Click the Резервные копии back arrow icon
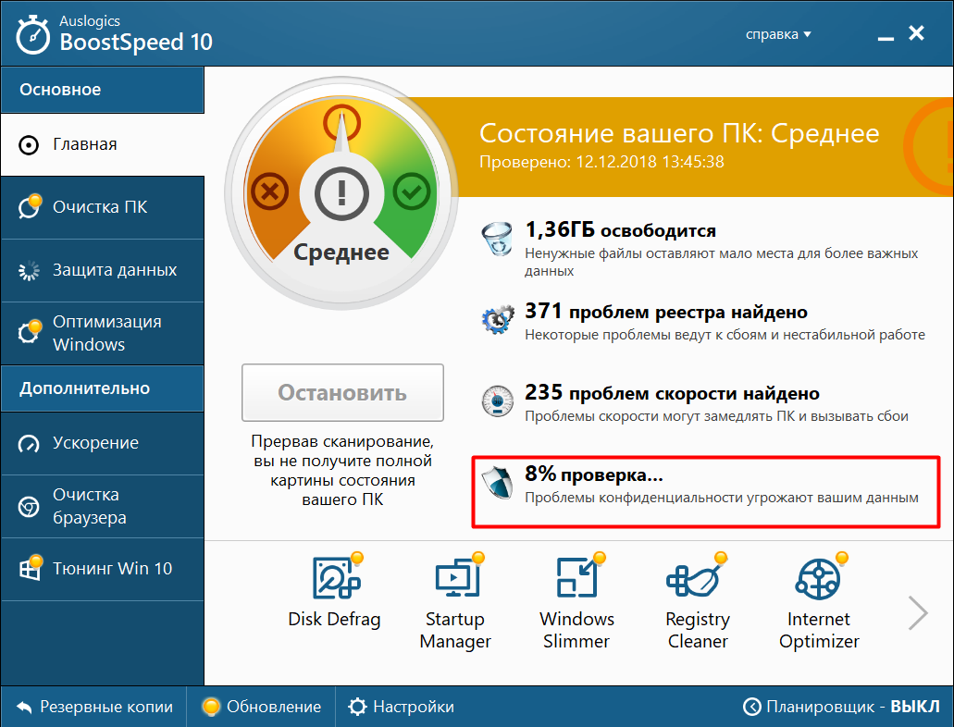This screenshot has height=727, width=954. coord(24,707)
